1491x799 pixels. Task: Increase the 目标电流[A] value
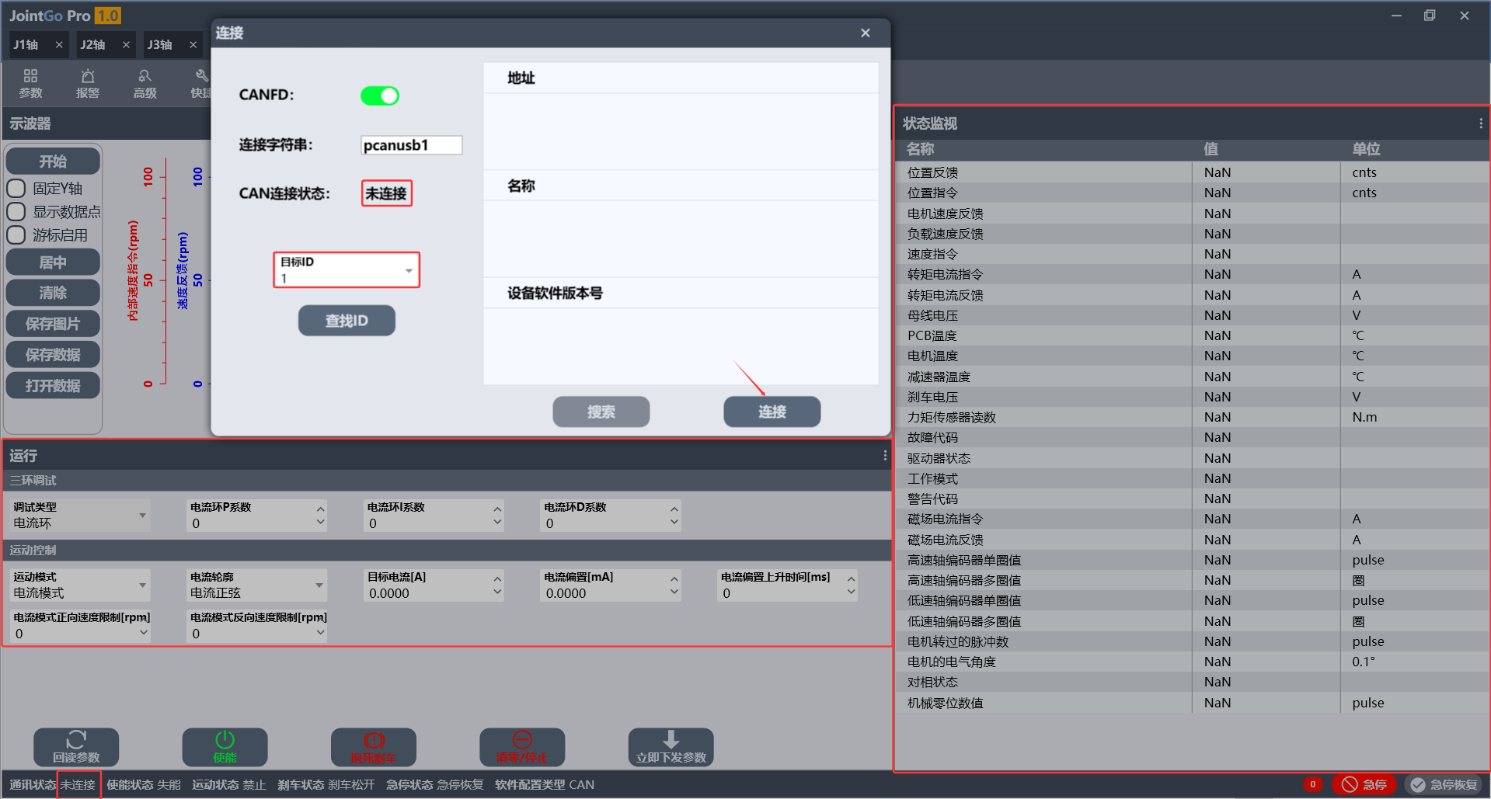[x=497, y=579]
